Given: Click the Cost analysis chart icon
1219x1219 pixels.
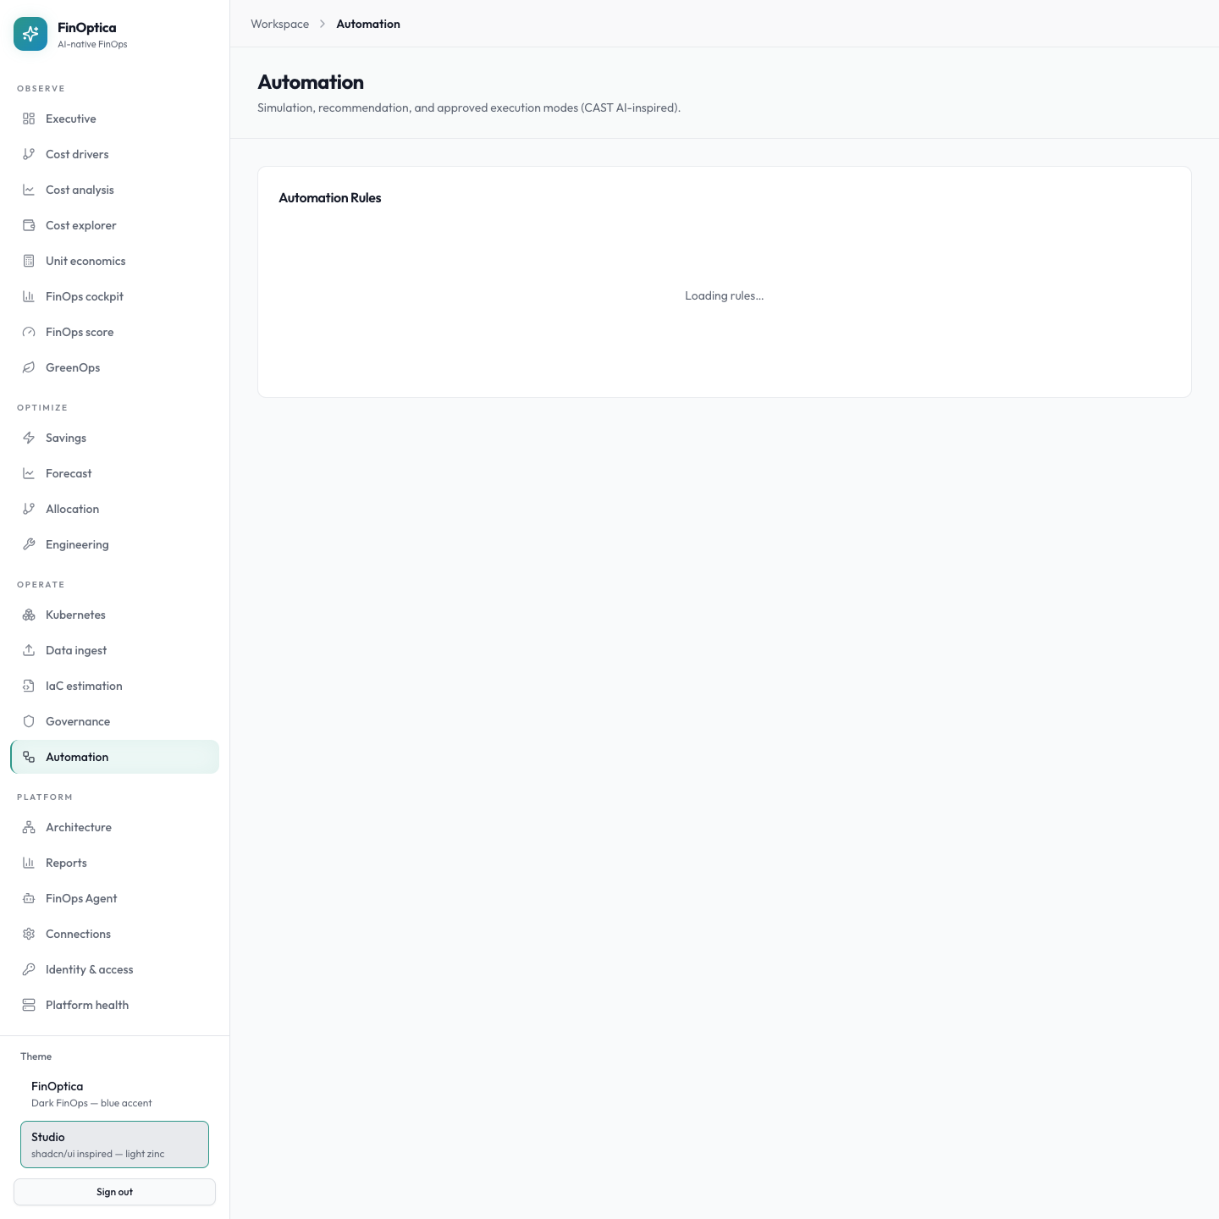Looking at the screenshot, I should tap(29, 190).
